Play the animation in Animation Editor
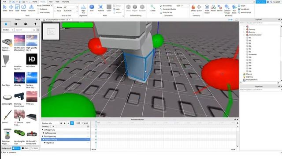Screen dimensions: 282x159 65,123
